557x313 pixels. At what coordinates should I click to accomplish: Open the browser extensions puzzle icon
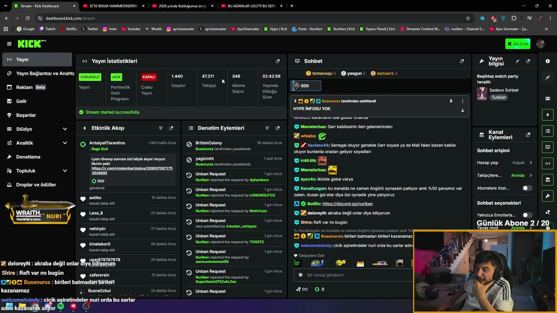pos(514,18)
